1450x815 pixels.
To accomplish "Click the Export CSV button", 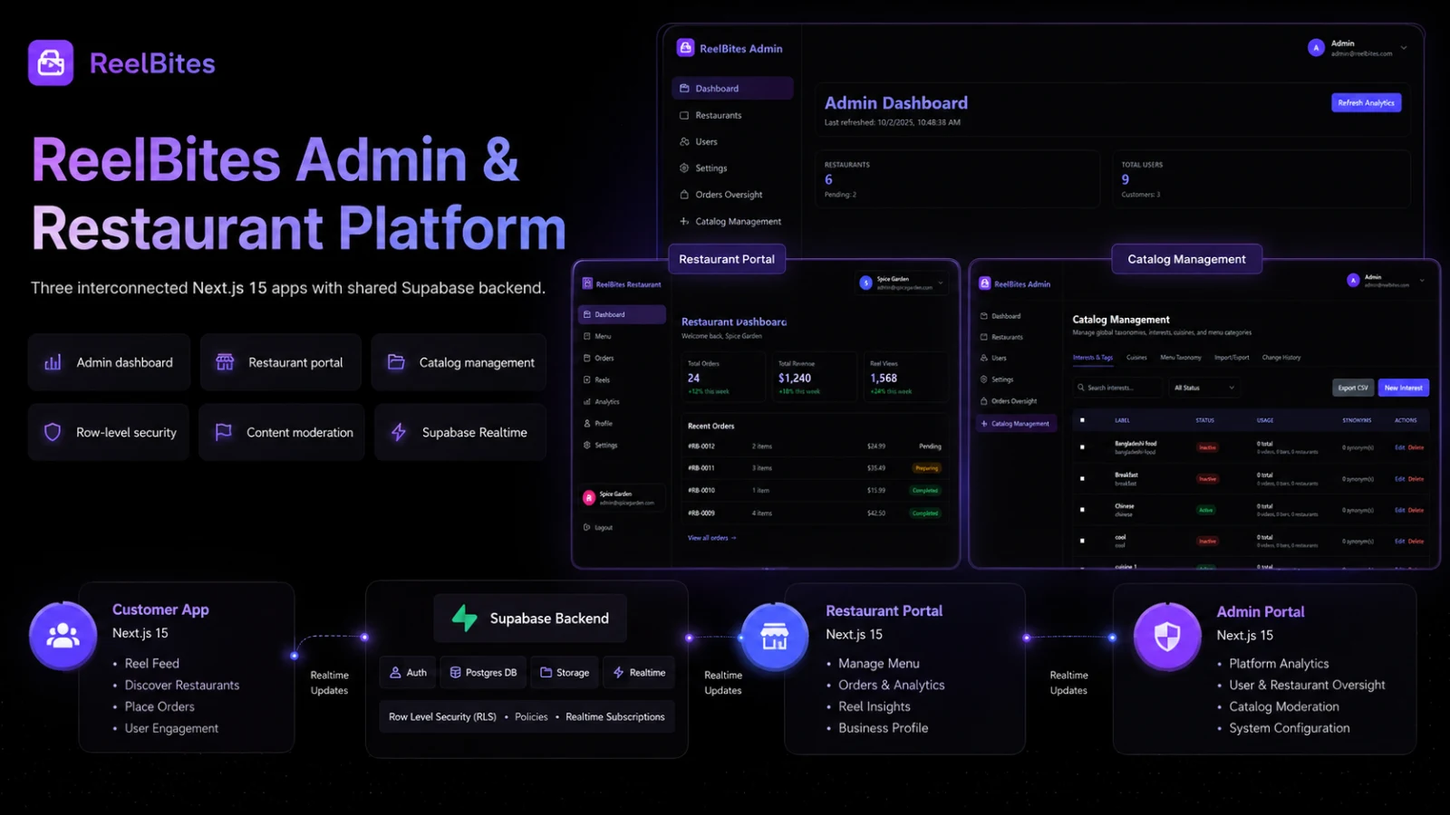I will (x=1353, y=388).
